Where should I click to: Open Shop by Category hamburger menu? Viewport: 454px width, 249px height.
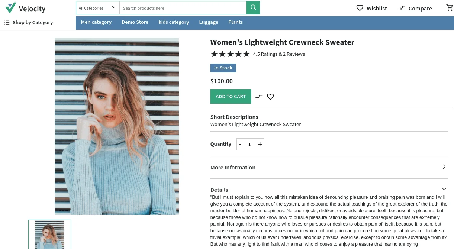click(x=29, y=22)
